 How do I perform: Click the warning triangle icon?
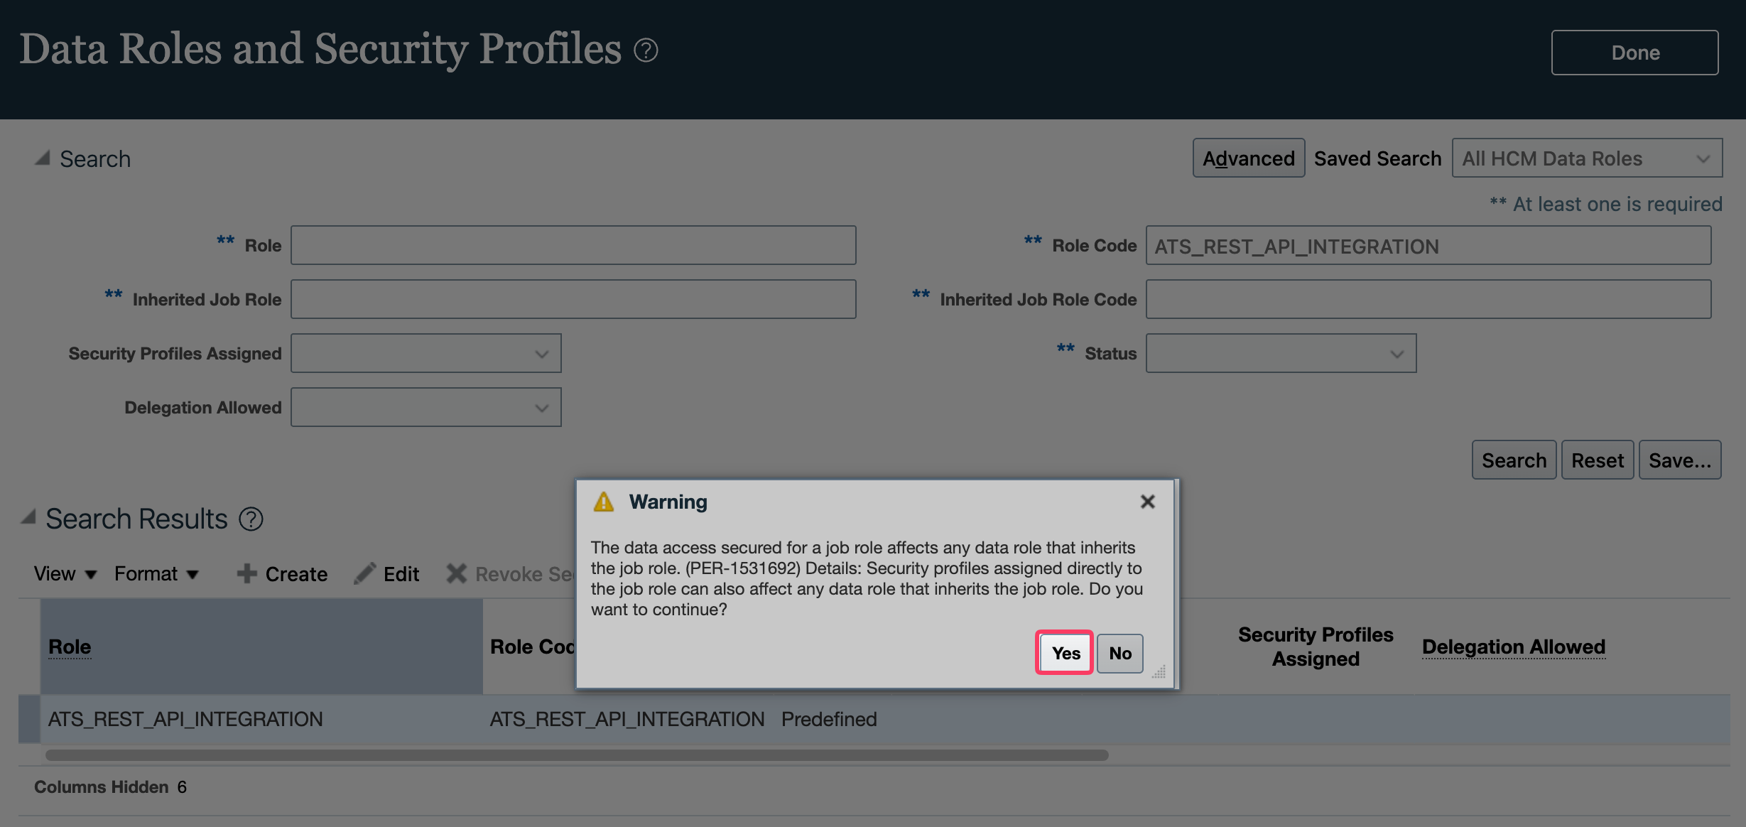click(x=603, y=502)
